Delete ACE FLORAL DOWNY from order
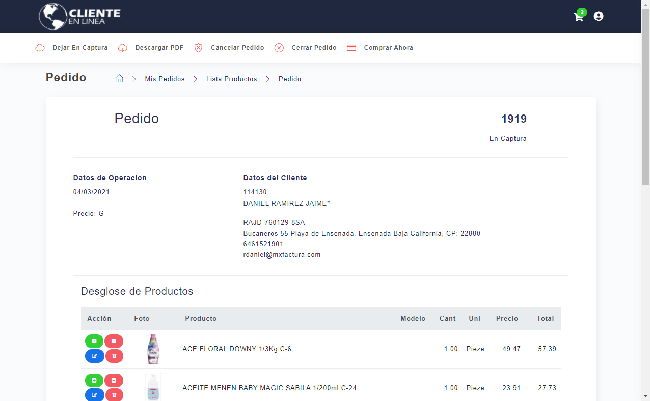 tap(114, 356)
